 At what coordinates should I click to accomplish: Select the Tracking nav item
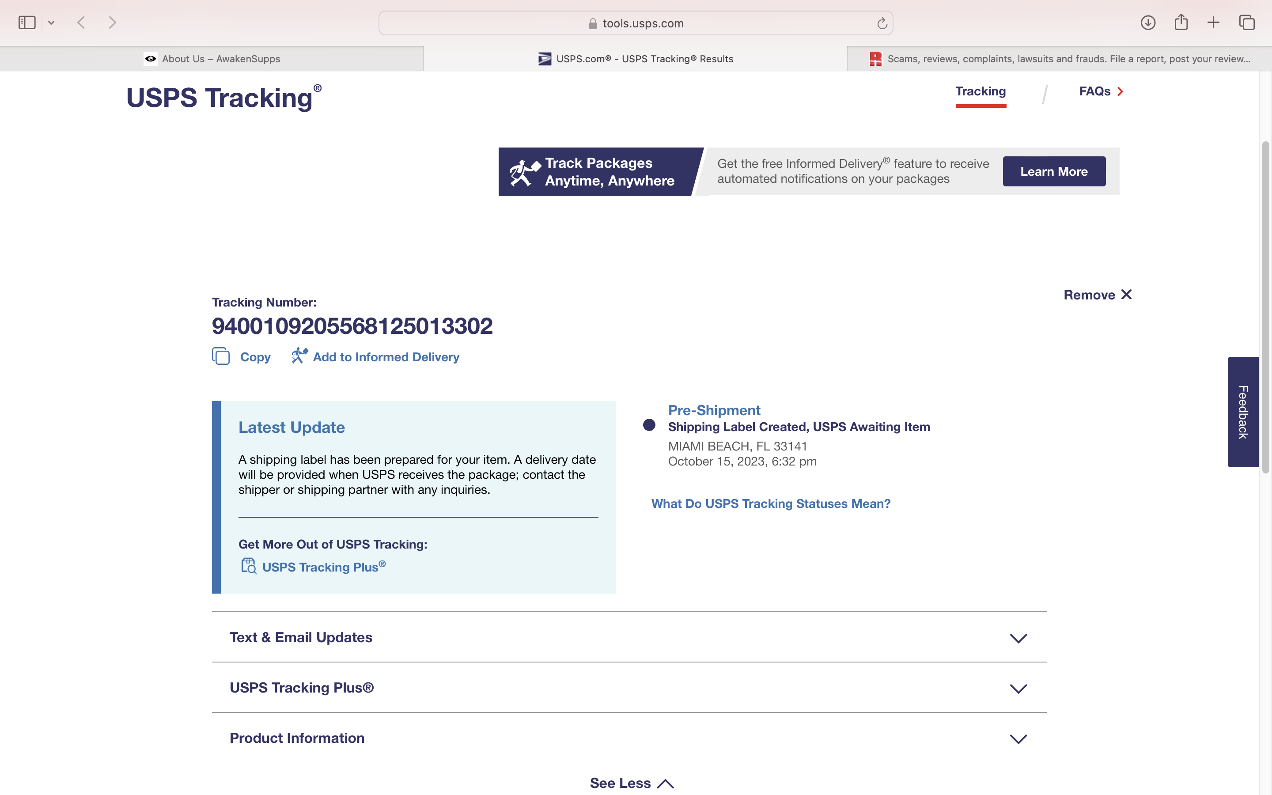coord(980,91)
